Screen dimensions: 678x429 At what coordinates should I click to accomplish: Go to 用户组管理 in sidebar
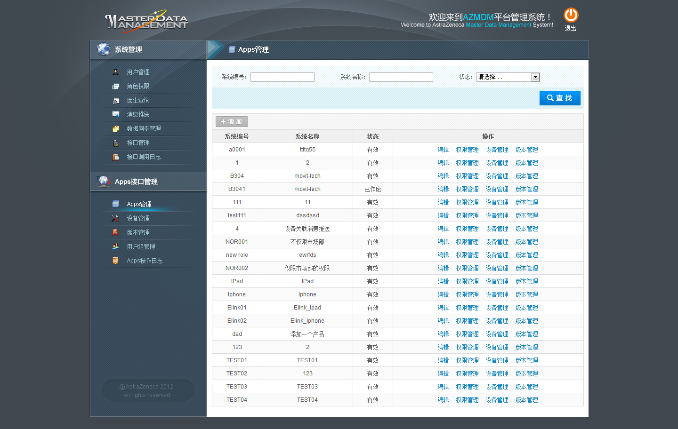click(x=141, y=246)
